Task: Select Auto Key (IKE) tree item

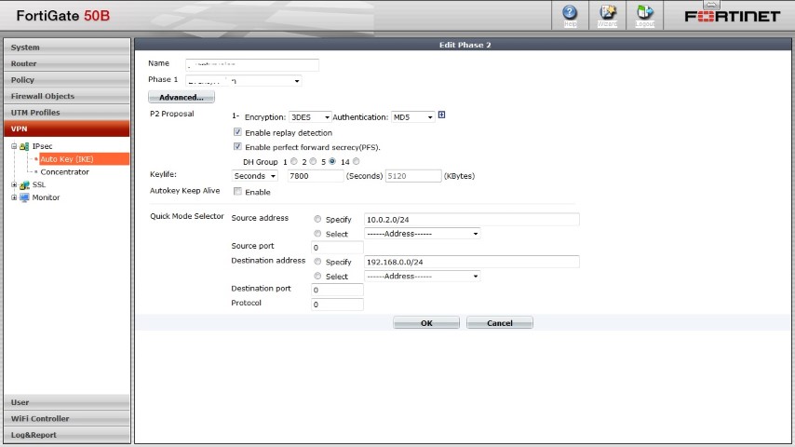Action: click(67, 159)
